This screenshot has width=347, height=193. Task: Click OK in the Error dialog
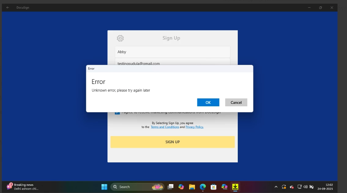[x=208, y=102]
